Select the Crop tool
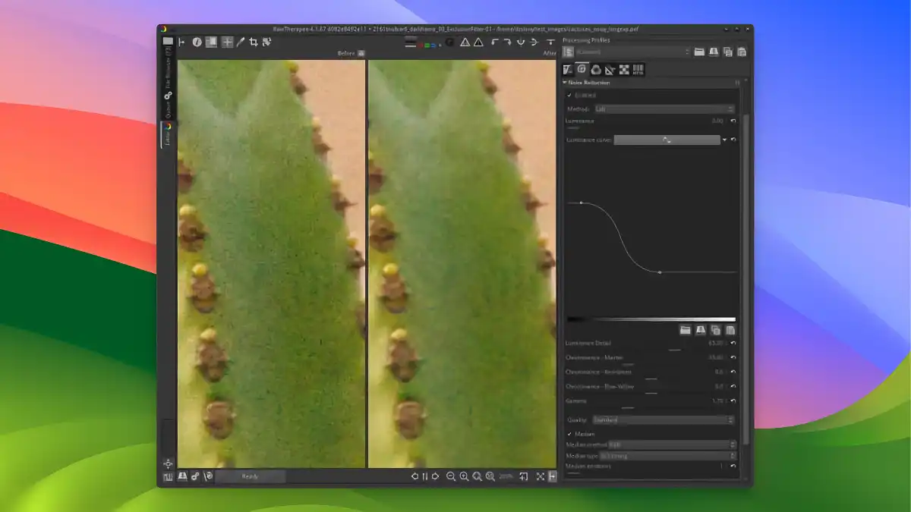 [254, 43]
